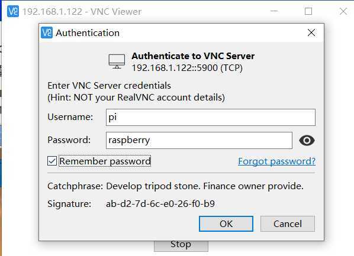Close the Authentication dialog
Image resolution: width=354 pixels, height=256 pixels.
pos(311,33)
